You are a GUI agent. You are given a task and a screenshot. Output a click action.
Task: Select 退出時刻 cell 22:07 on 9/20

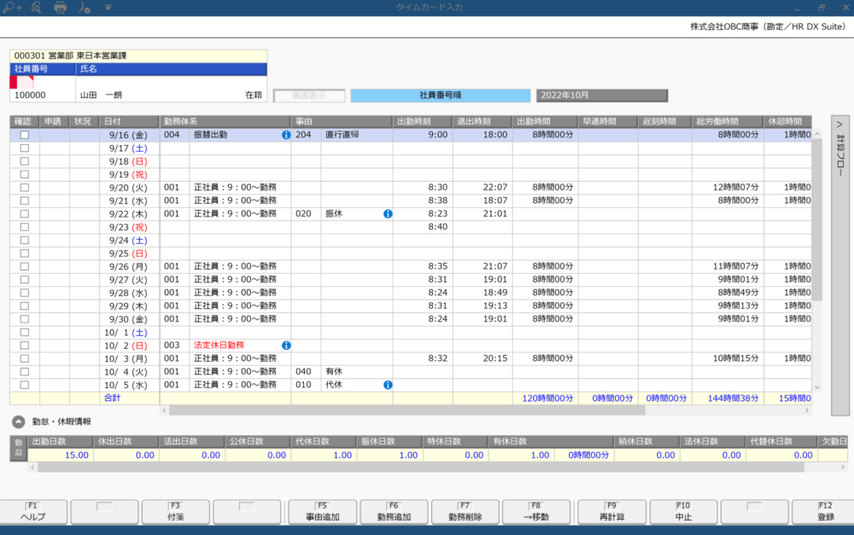[482, 188]
